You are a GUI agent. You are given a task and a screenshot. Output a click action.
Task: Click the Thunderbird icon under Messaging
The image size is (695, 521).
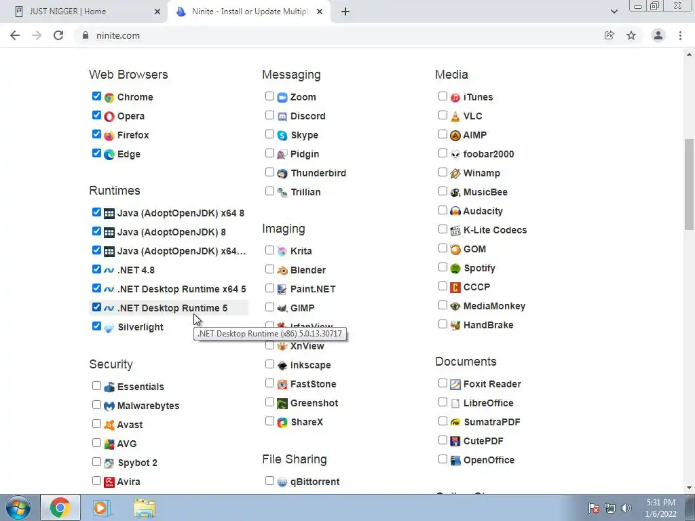tap(282, 173)
